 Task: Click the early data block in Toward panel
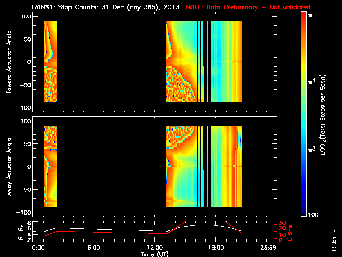click(x=50, y=61)
